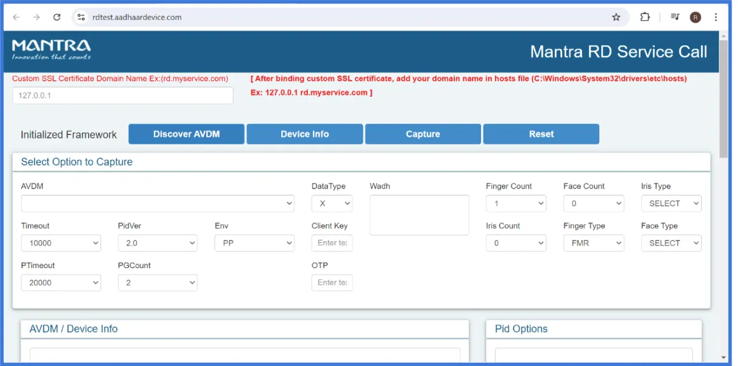Click the Mantra logo in header

point(52,50)
